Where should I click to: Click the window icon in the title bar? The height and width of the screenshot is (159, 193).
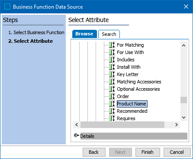(7, 6)
